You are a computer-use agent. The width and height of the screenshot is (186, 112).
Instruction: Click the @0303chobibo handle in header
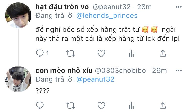click(120, 71)
